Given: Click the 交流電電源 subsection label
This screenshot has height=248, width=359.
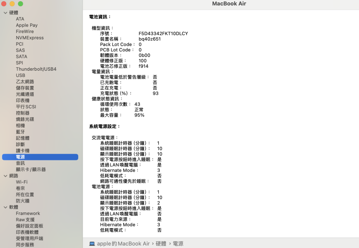Looking at the screenshot, I should 105,138.
